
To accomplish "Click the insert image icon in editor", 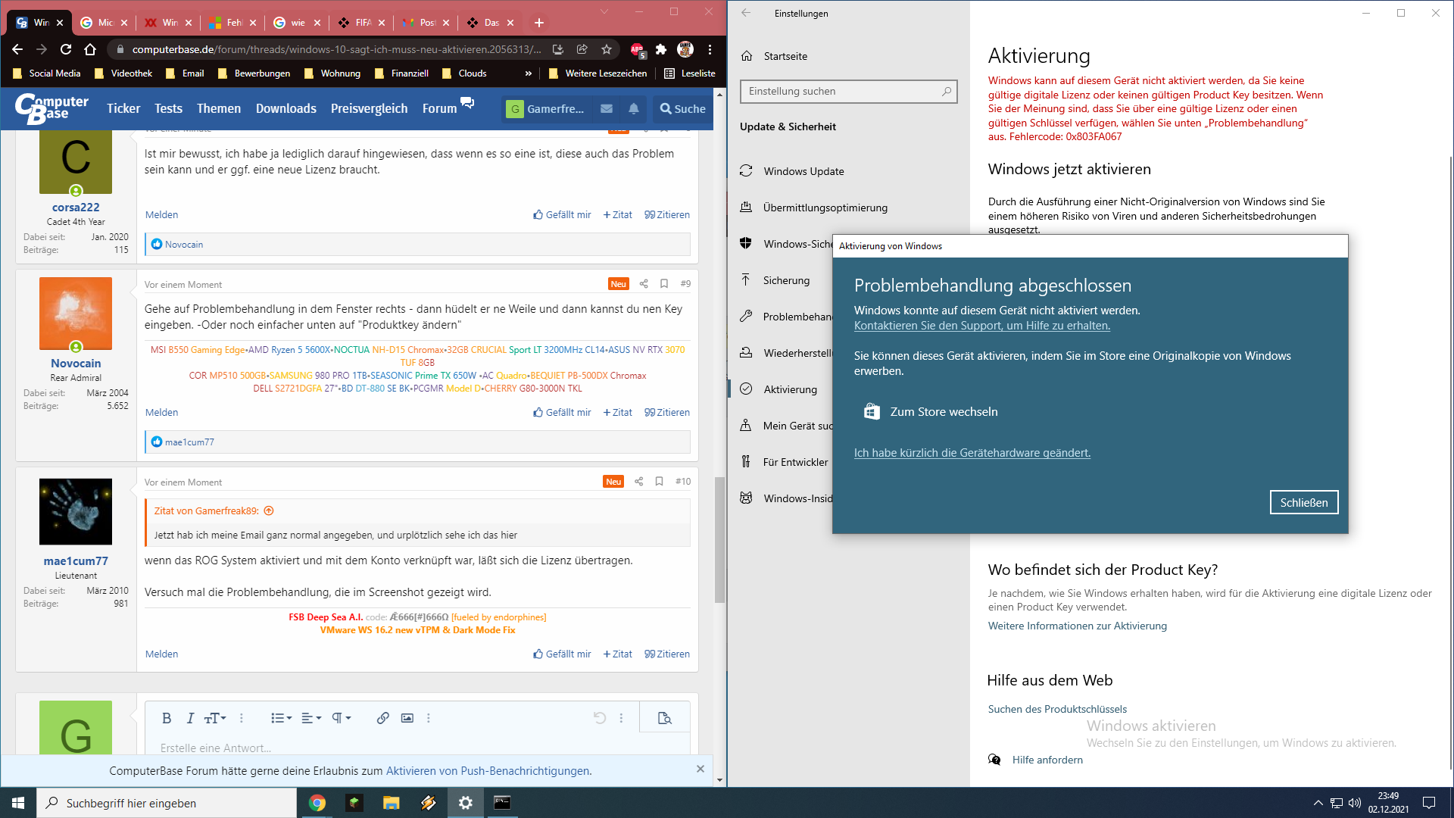I will [x=407, y=718].
